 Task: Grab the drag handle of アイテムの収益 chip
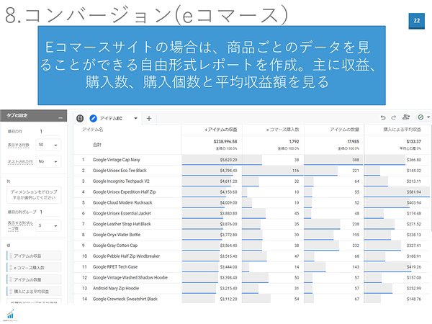point(11,256)
